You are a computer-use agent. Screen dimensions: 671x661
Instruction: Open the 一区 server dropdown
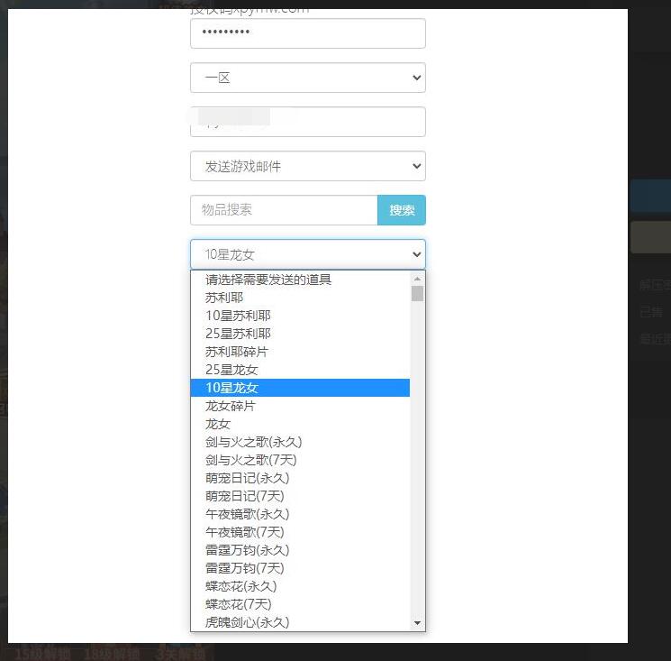click(307, 78)
